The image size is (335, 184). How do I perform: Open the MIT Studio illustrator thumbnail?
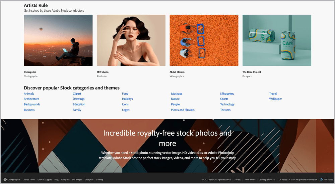[131, 40]
